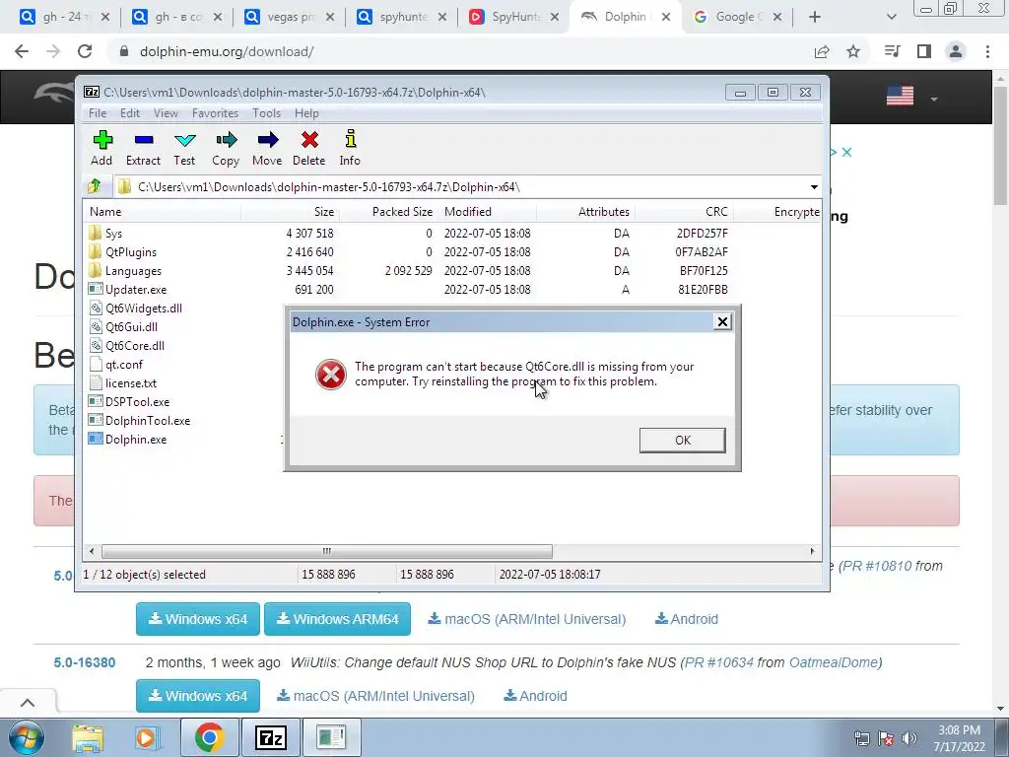
Task: Open Chrome side panel icon
Action: click(x=924, y=51)
